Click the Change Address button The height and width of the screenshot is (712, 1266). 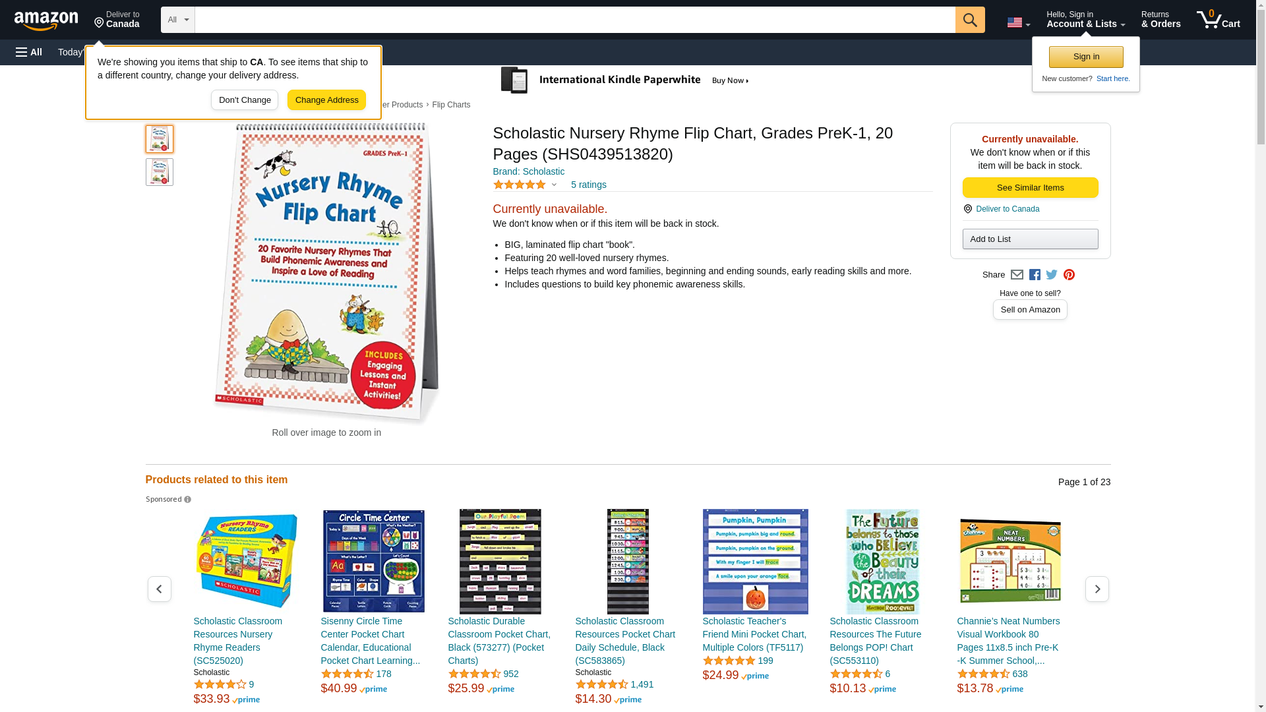coord(326,100)
